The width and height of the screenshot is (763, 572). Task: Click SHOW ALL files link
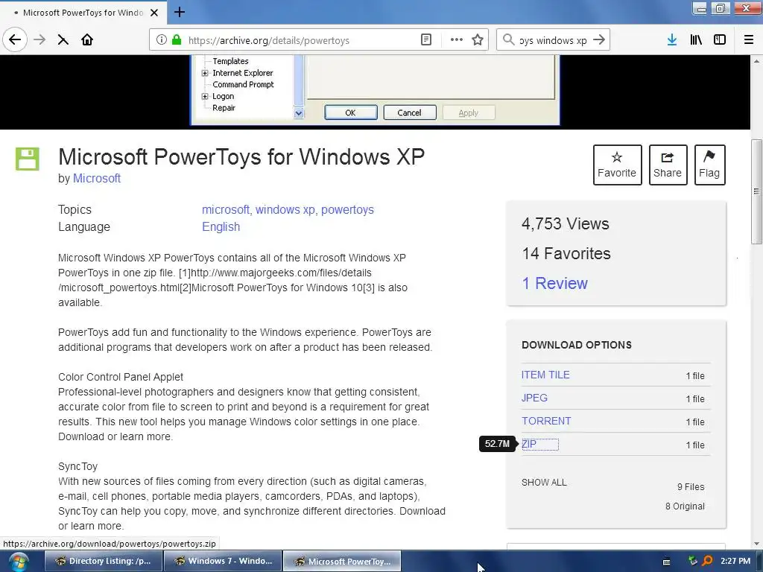[544, 483]
